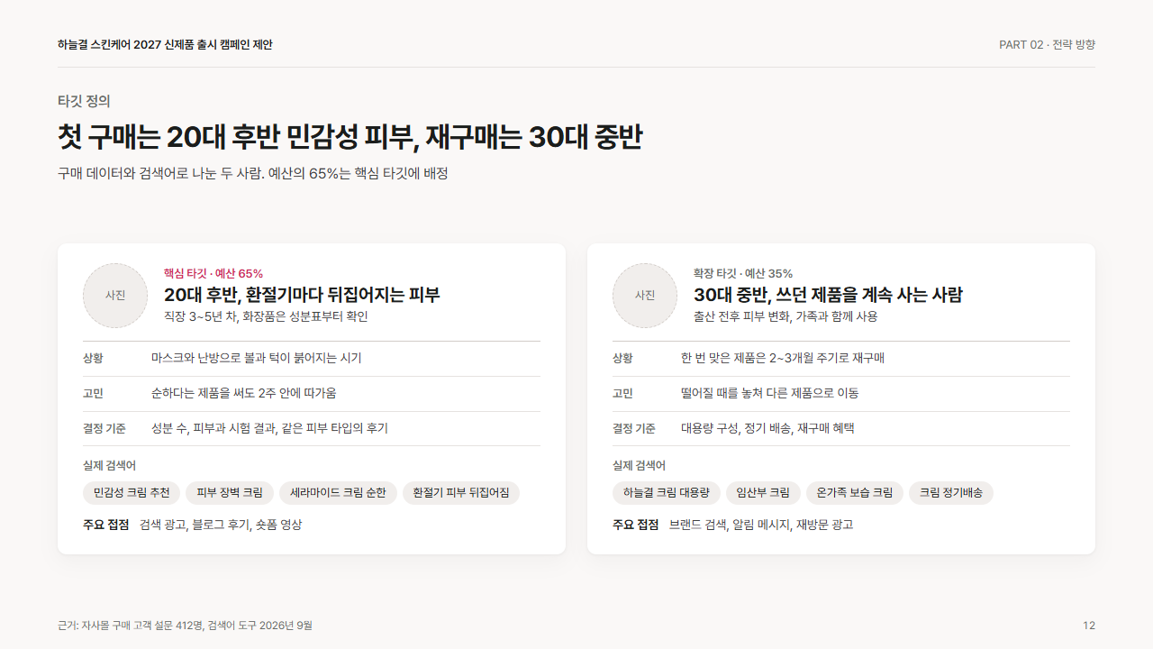Click the '고민' row label in the 확장 타깃 card
1153x649 pixels.
click(622, 393)
